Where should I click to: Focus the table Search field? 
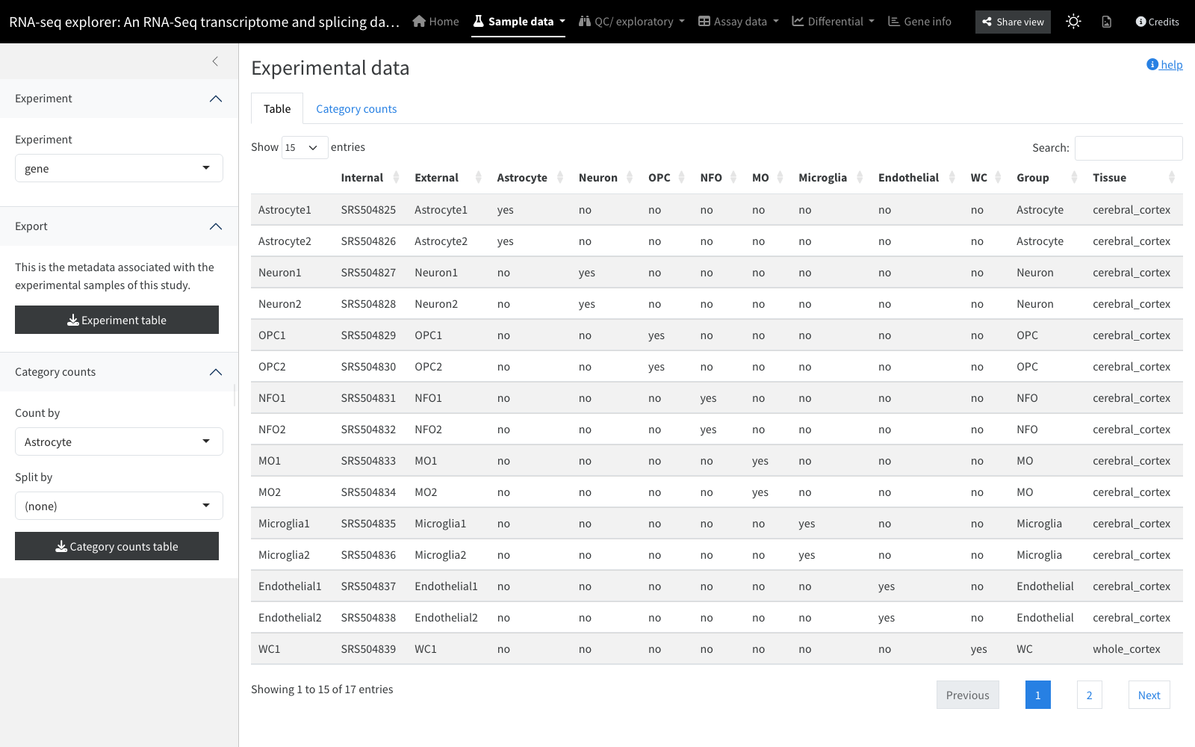(x=1129, y=148)
